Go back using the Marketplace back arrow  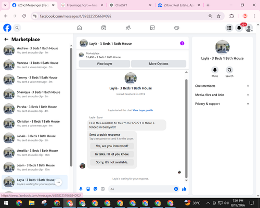(x=6, y=40)
